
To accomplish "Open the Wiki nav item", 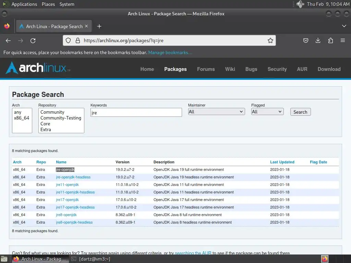I will pyautogui.click(x=230, y=69).
